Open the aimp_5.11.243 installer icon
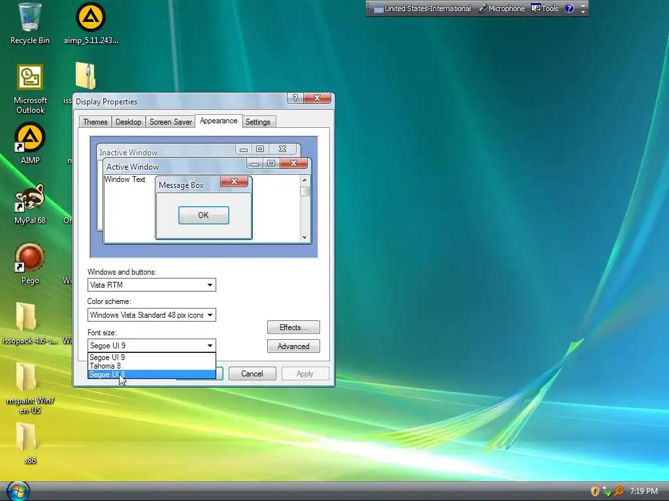 point(91,23)
